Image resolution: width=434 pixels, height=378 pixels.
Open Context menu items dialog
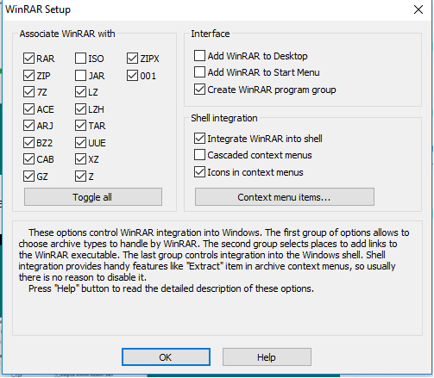click(285, 197)
